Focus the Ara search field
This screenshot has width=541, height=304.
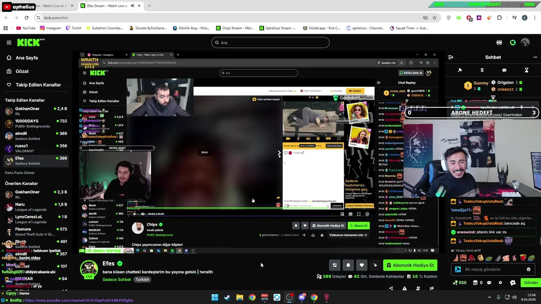coord(270,43)
